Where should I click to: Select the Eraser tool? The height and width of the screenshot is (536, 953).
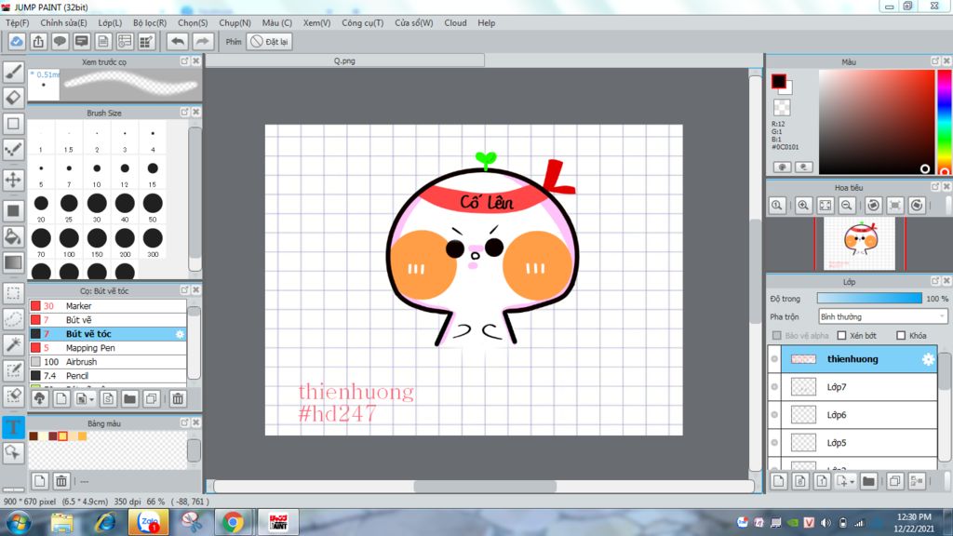pos(13,97)
